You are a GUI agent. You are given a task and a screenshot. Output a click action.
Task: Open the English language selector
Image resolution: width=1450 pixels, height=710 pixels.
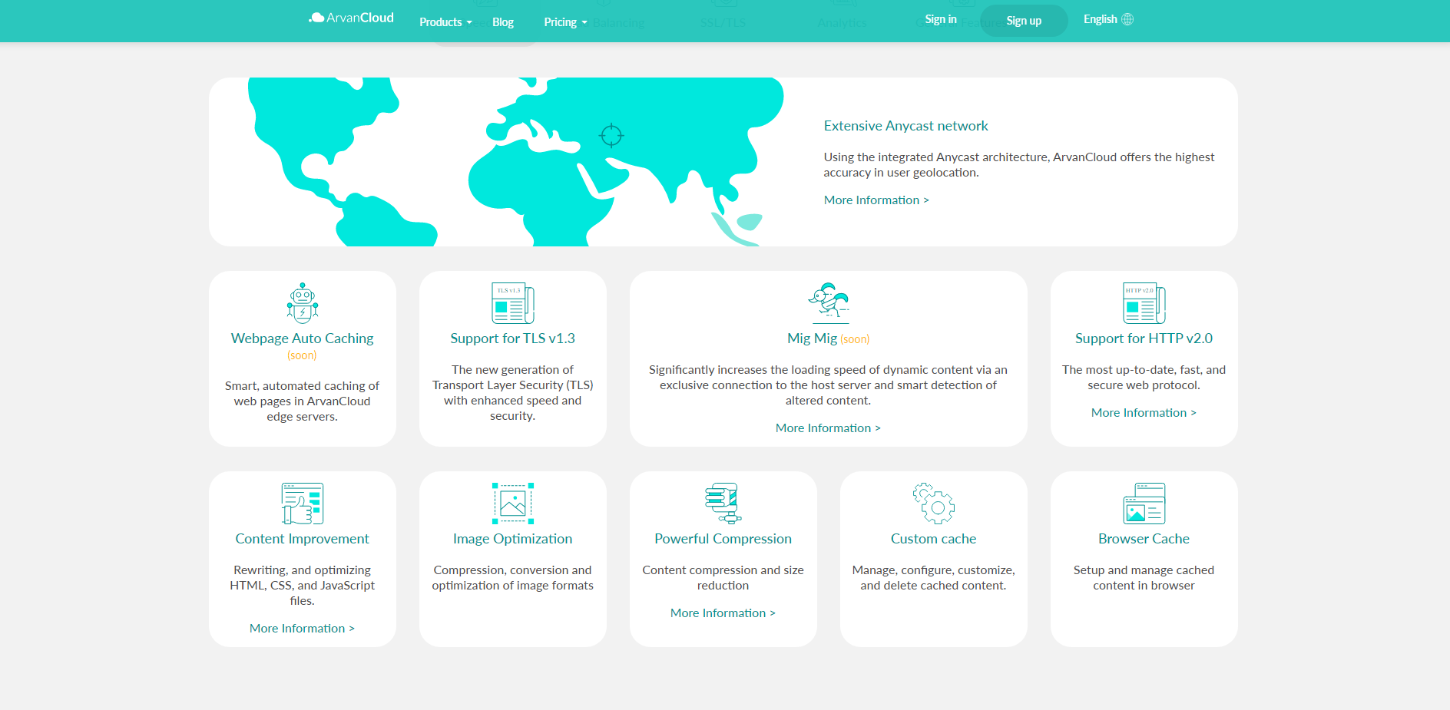pyautogui.click(x=1107, y=19)
